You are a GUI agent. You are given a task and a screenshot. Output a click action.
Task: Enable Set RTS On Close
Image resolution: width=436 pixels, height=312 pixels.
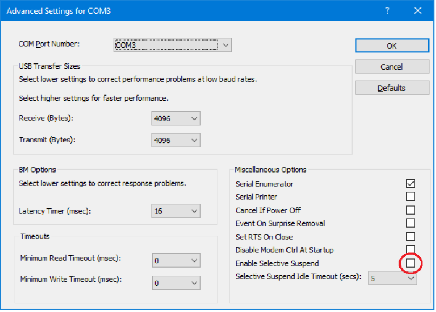tap(411, 237)
